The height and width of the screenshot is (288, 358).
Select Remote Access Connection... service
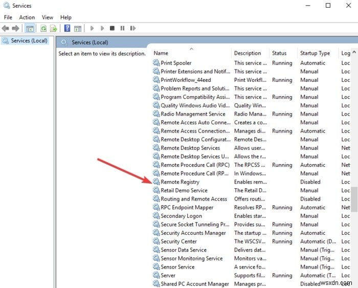(x=195, y=131)
